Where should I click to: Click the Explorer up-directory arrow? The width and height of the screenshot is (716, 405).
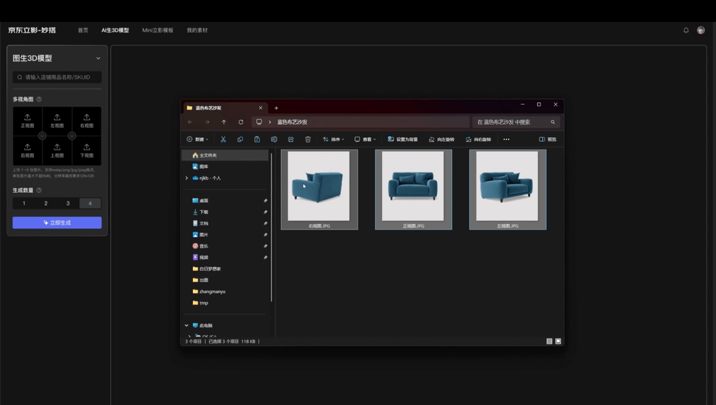click(x=224, y=122)
